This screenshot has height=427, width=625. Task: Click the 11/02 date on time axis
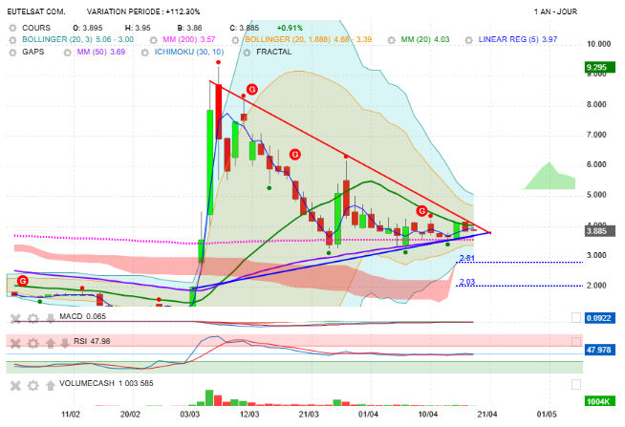pos(71,415)
